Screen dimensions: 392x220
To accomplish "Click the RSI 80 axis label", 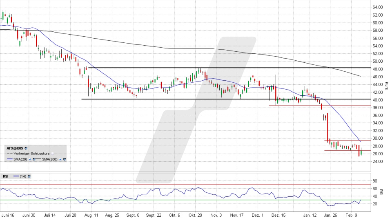I will (x=375, y=181).
